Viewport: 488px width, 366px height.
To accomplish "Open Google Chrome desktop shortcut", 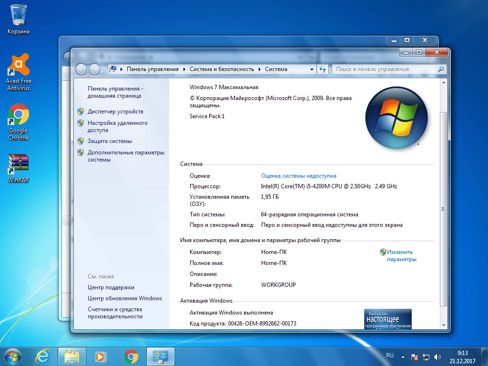I will pos(19,122).
